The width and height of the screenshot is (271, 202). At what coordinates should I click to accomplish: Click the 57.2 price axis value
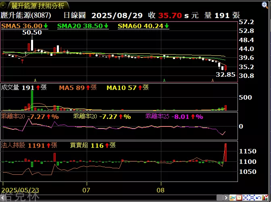(x=246, y=22)
